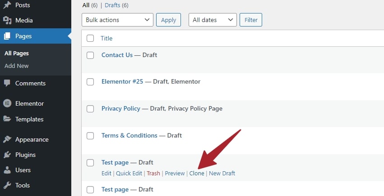Select the Pages icon in sidebar
Viewport: 384px width, 196px height.
coord(7,36)
